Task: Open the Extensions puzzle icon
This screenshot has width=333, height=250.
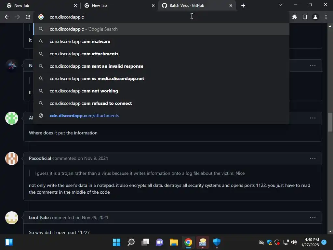Action: 294,17
